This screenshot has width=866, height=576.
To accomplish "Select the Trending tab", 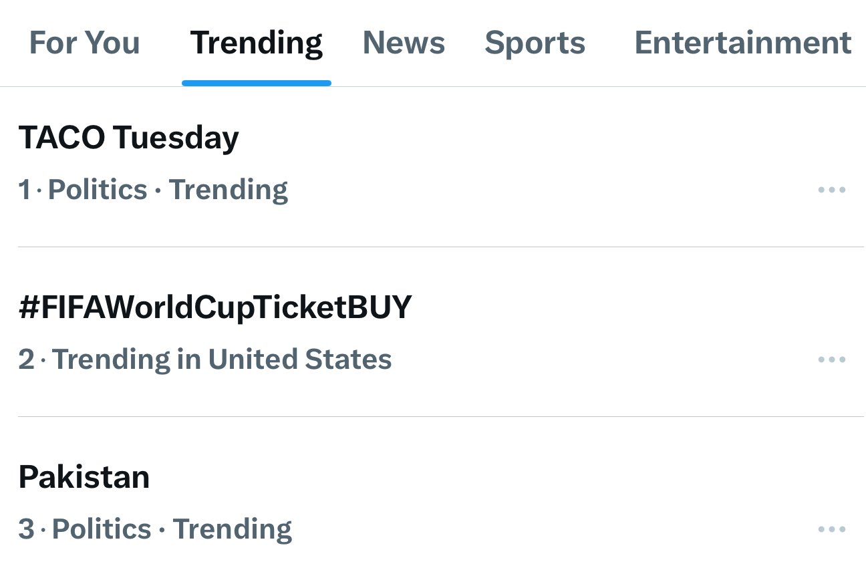I will coord(257,43).
